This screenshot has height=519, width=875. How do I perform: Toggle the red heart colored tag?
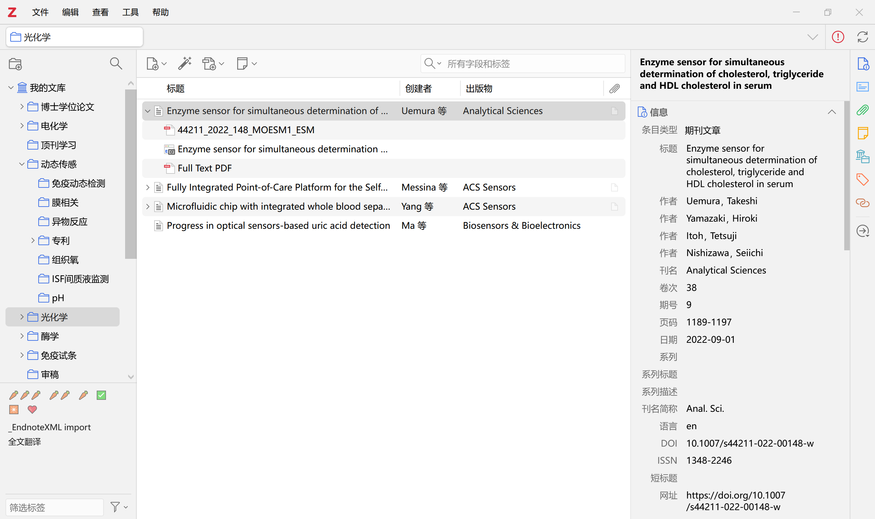click(x=32, y=409)
